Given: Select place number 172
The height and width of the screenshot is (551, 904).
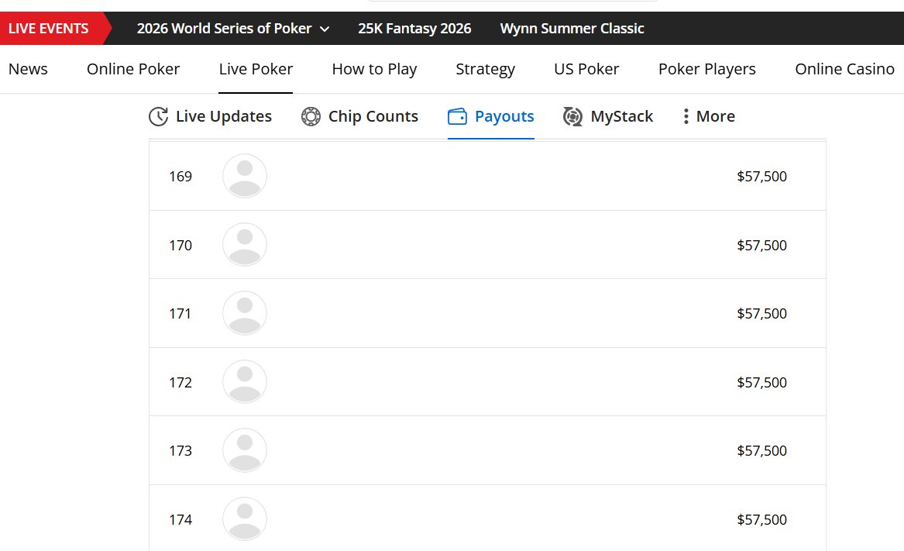Looking at the screenshot, I should [x=180, y=383].
